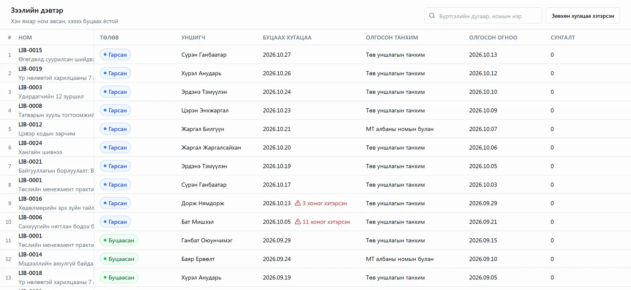The width and height of the screenshot is (631, 290).
Task: Sort by the ТӨЛӨВ column header
Action: pyautogui.click(x=109, y=37)
